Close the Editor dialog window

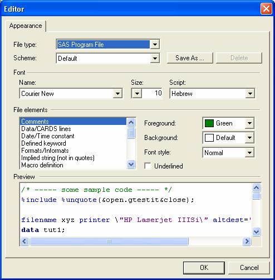pyautogui.click(x=266, y=9)
